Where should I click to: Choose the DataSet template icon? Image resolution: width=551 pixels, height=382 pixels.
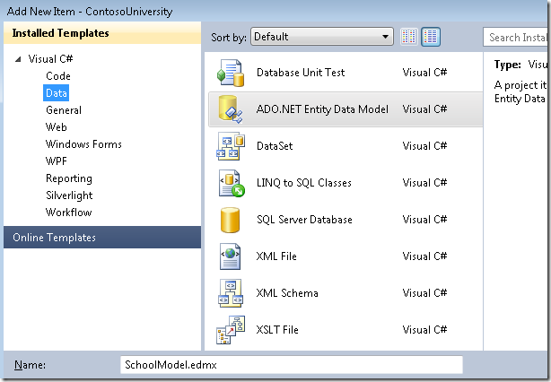(231, 146)
